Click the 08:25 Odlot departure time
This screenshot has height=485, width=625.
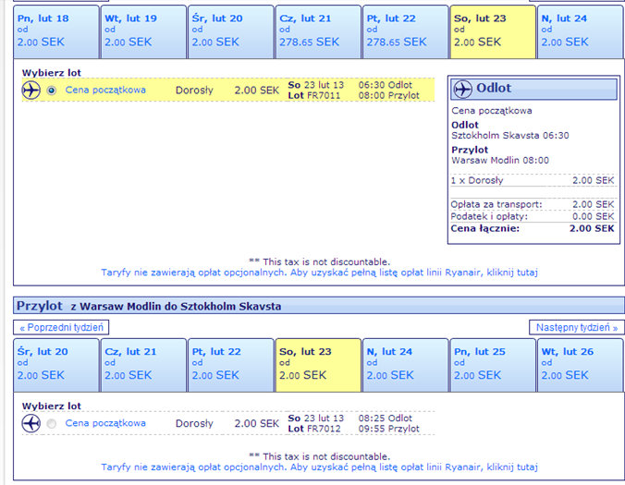385,418
